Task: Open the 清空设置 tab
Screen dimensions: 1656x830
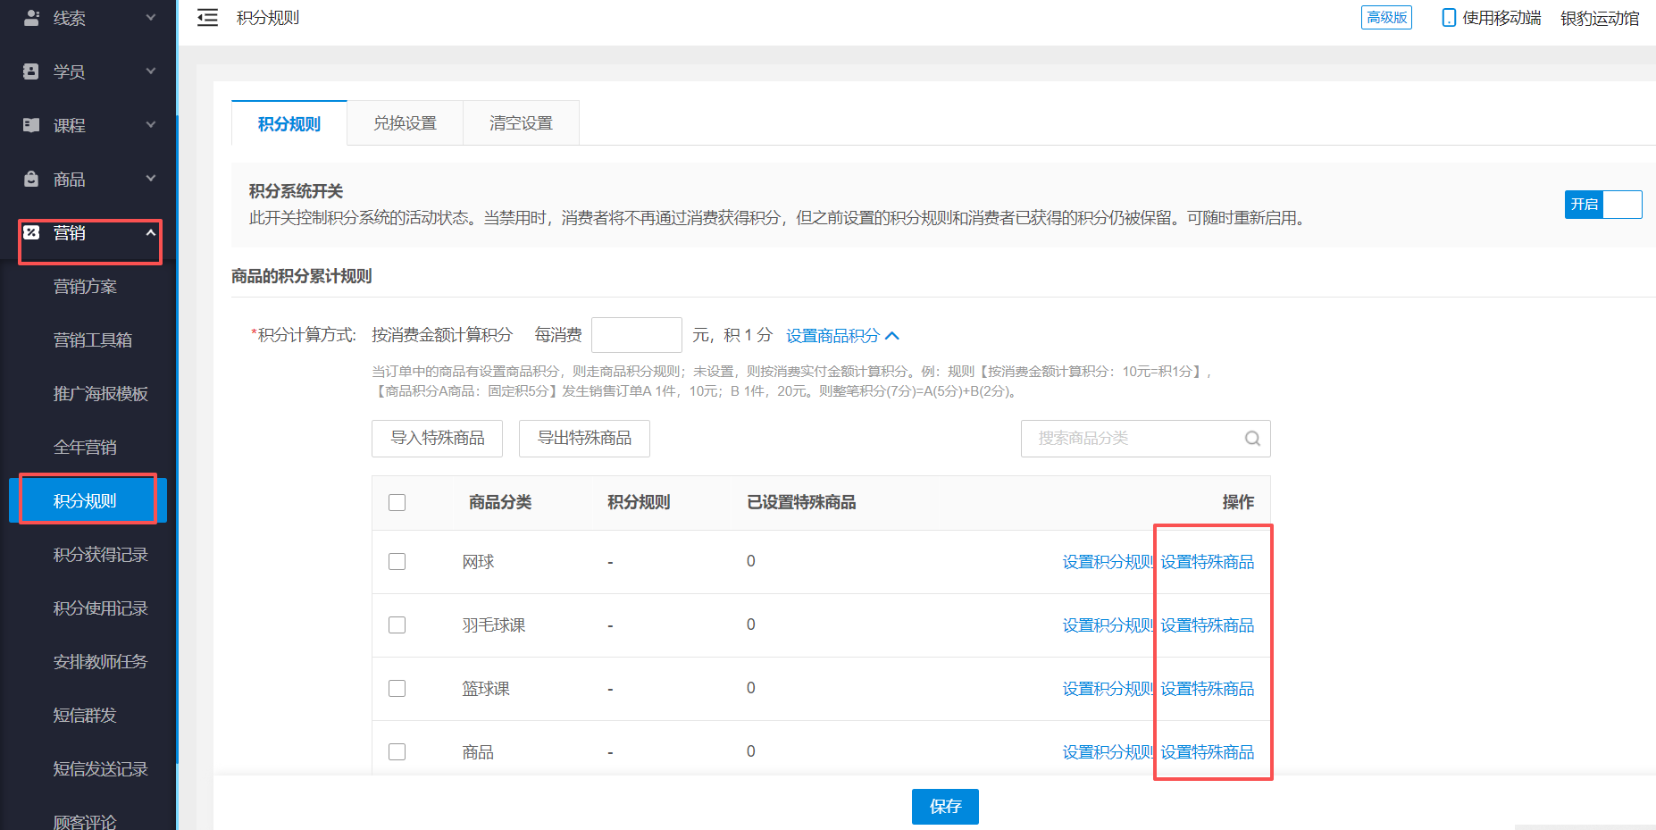Action: pyautogui.click(x=521, y=123)
